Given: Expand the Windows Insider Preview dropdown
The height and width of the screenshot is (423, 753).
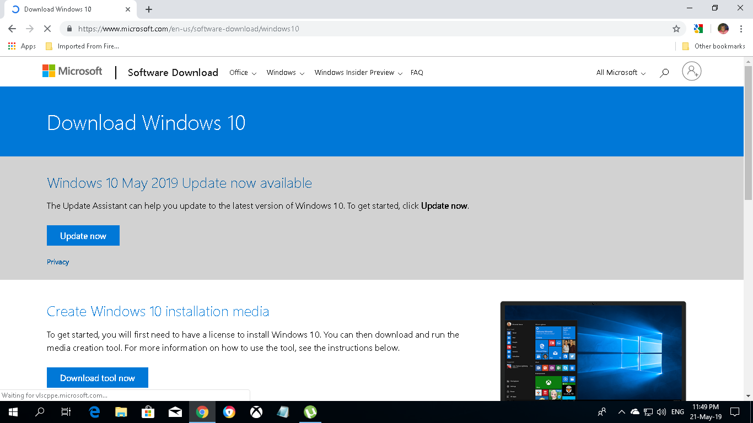Looking at the screenshot, I should point(358,73).
